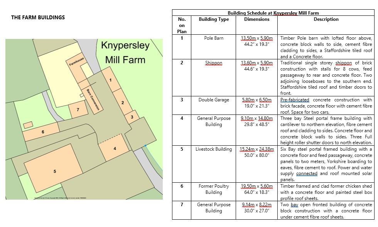Click plan number 6 in the table
Image resolution: width=378 pixels, height=227 pixels.
point(182,186)
